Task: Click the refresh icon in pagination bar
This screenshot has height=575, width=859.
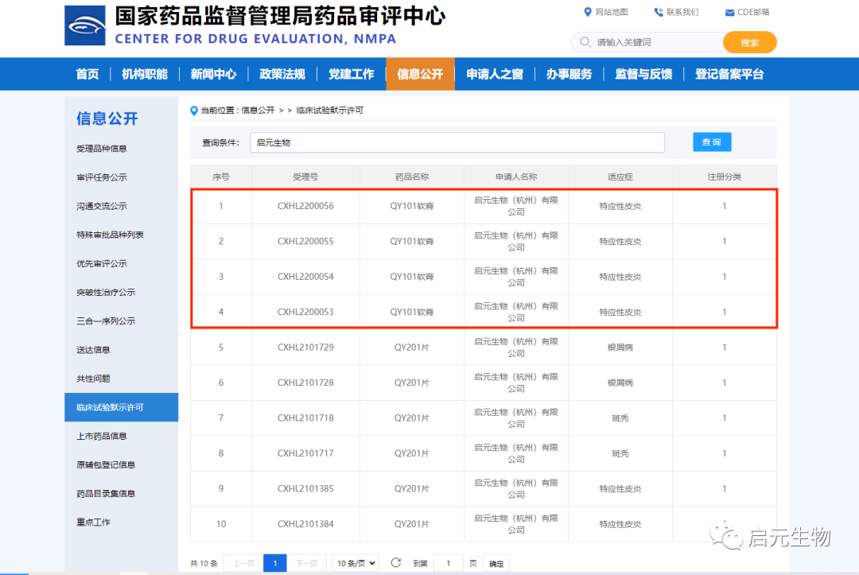Action: (395, 563)
